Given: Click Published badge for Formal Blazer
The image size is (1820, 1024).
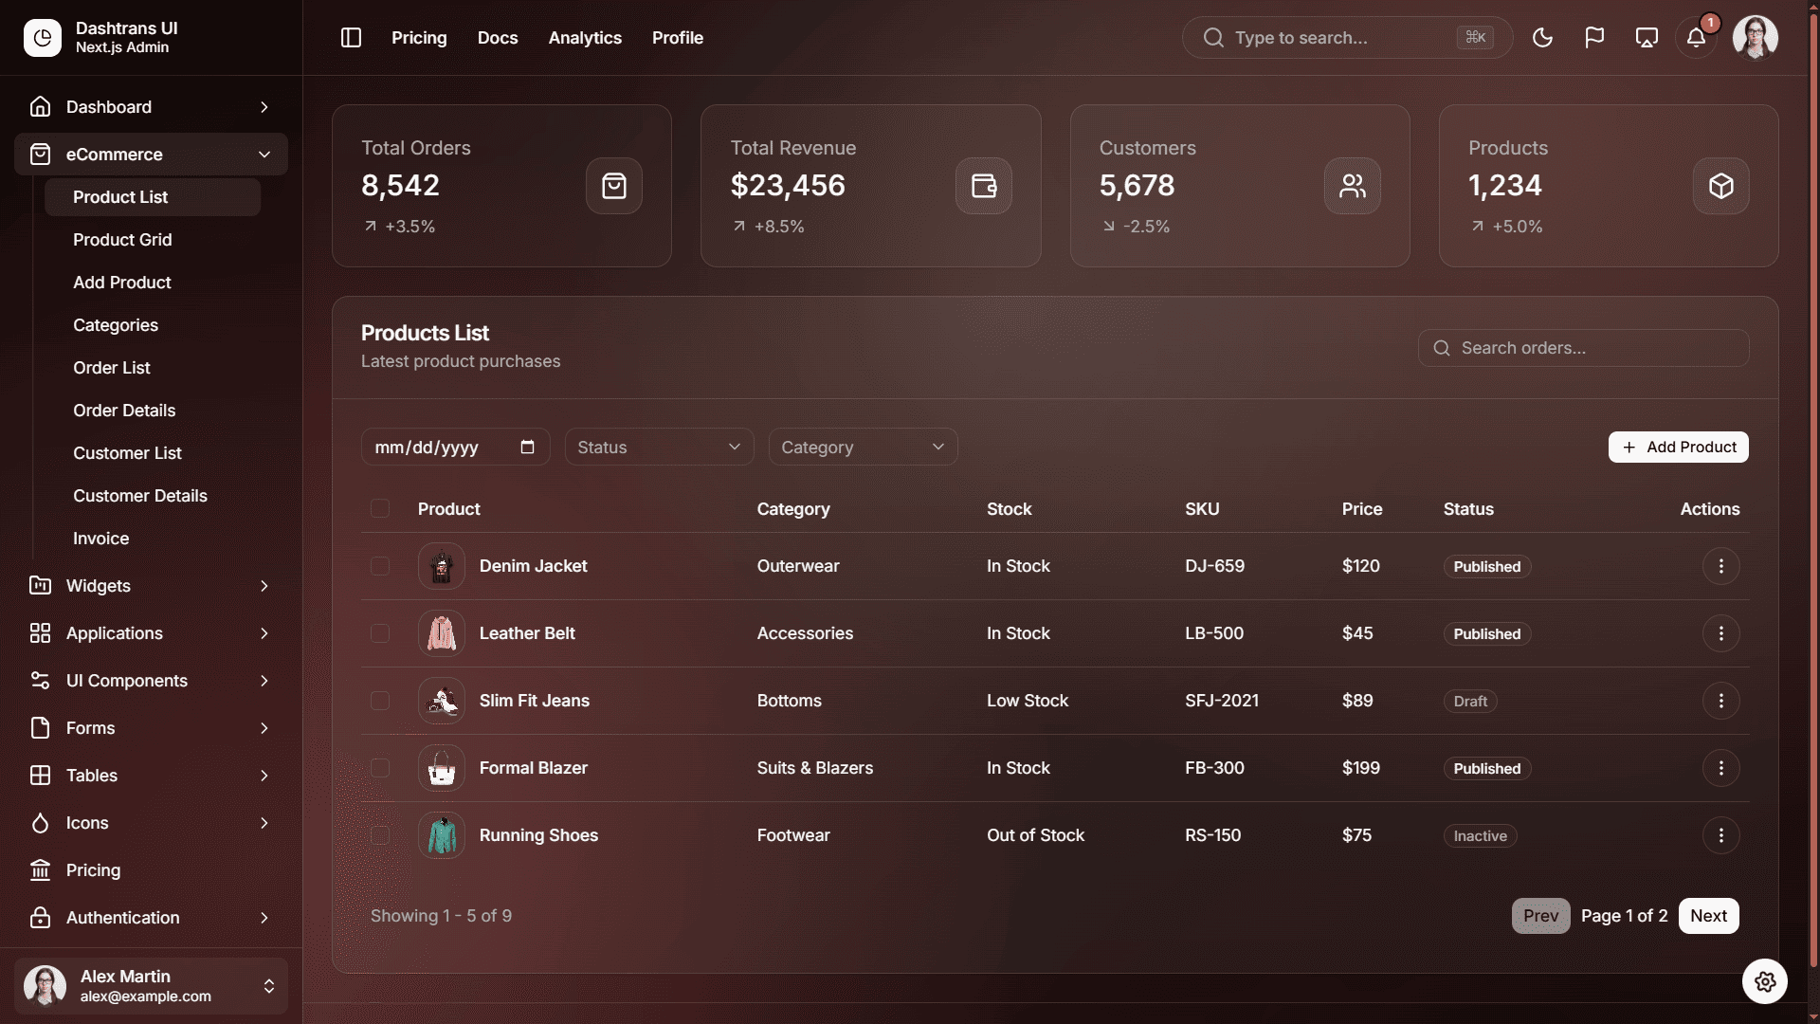Looking at the screenshot, I should tap(1486, 768).
